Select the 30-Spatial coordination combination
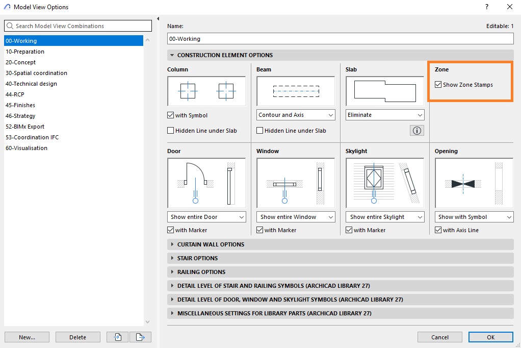This screenshot has height=348, width=521. 74,73
